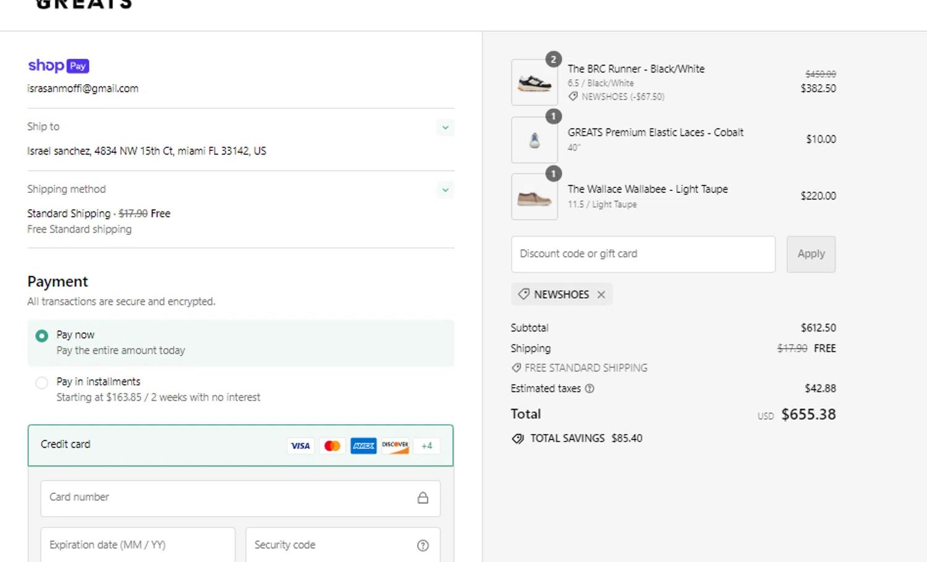The height and width of the screenshot is (562, 927).
Task: Click the BRC Runner quantity badge 2
Action: pyautogui.click(x=554, y=59)
